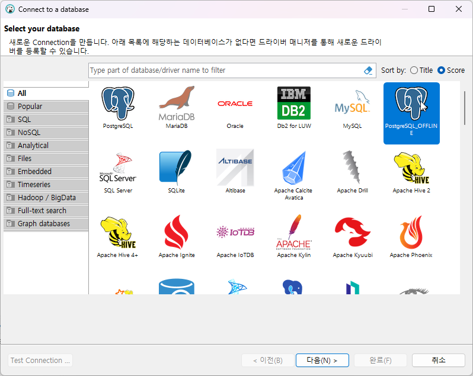
Task: Choose the Apache Drill icon
Action: [352, 167]
